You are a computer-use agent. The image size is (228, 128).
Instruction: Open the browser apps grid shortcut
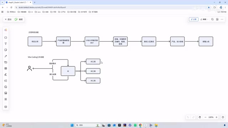[x=2, y=12]
